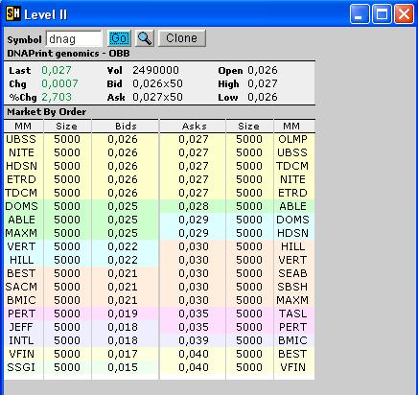Click the Ask quote 0,027x50
Viewport: 418px width, 395px height.
coord(157,97)
